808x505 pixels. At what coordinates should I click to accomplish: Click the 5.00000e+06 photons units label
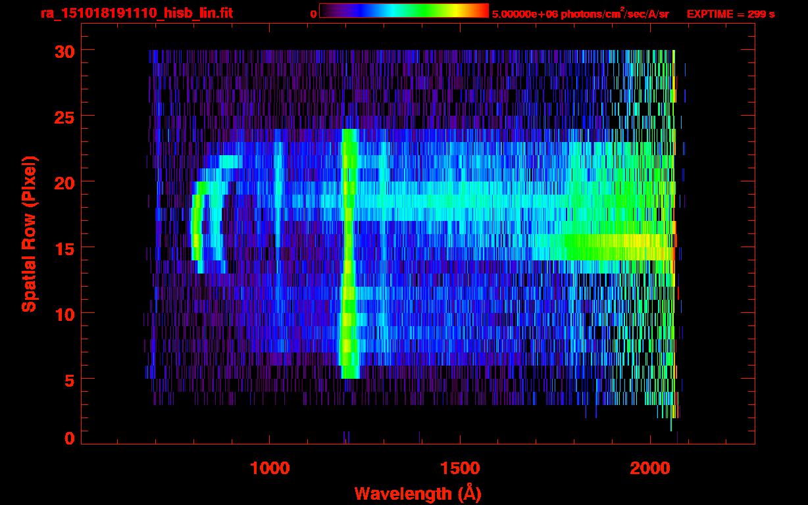pyautogui.click(x=580, y=13)
